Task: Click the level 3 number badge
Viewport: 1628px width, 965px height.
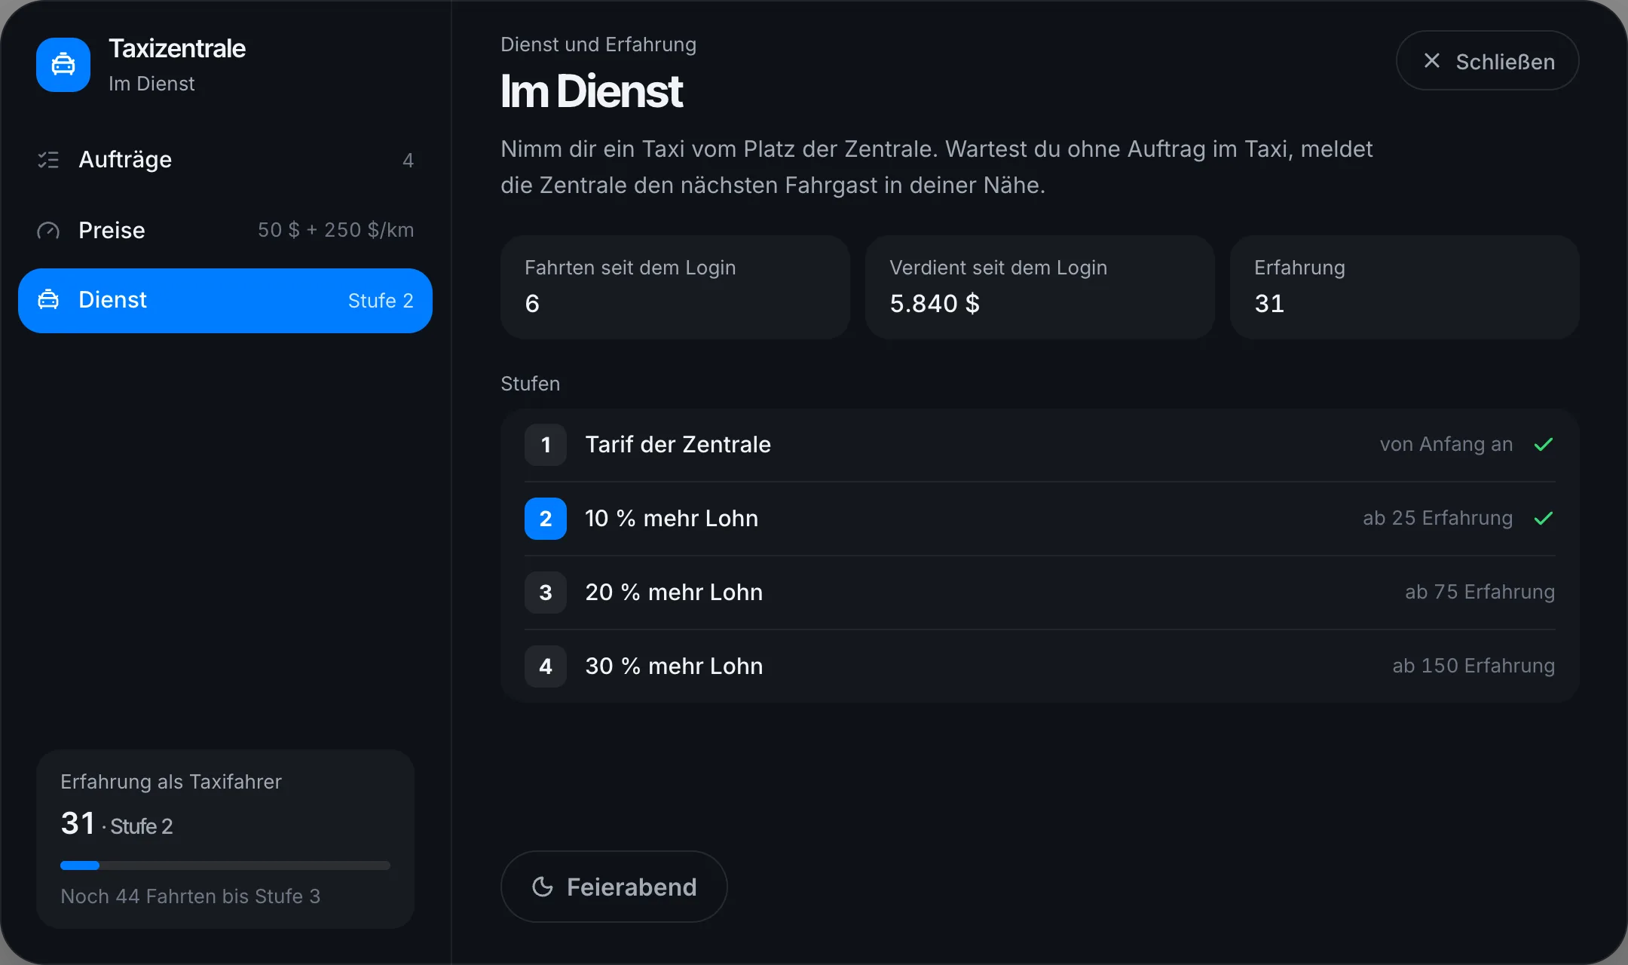Action: 546,593
